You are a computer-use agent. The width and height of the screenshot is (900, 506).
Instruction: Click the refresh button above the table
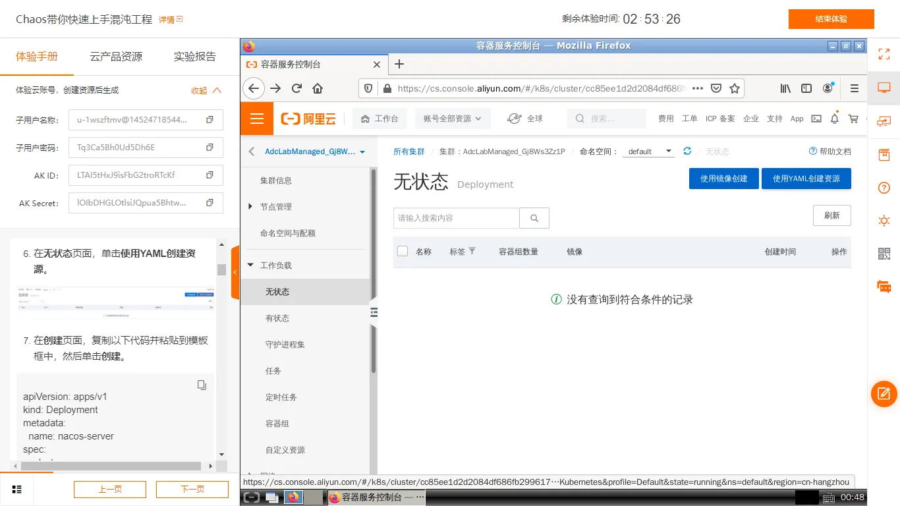[832, 215]
